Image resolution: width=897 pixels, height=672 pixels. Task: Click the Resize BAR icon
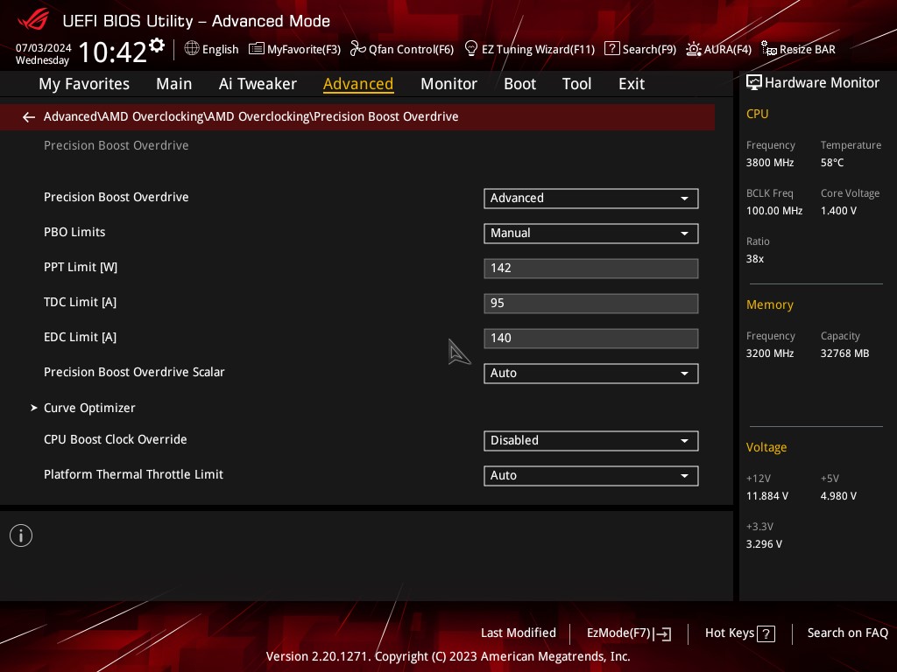(769, 49)
